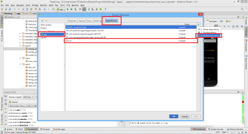Open the Run tool window tab
The image size is (248, 134).
point(9,129)
